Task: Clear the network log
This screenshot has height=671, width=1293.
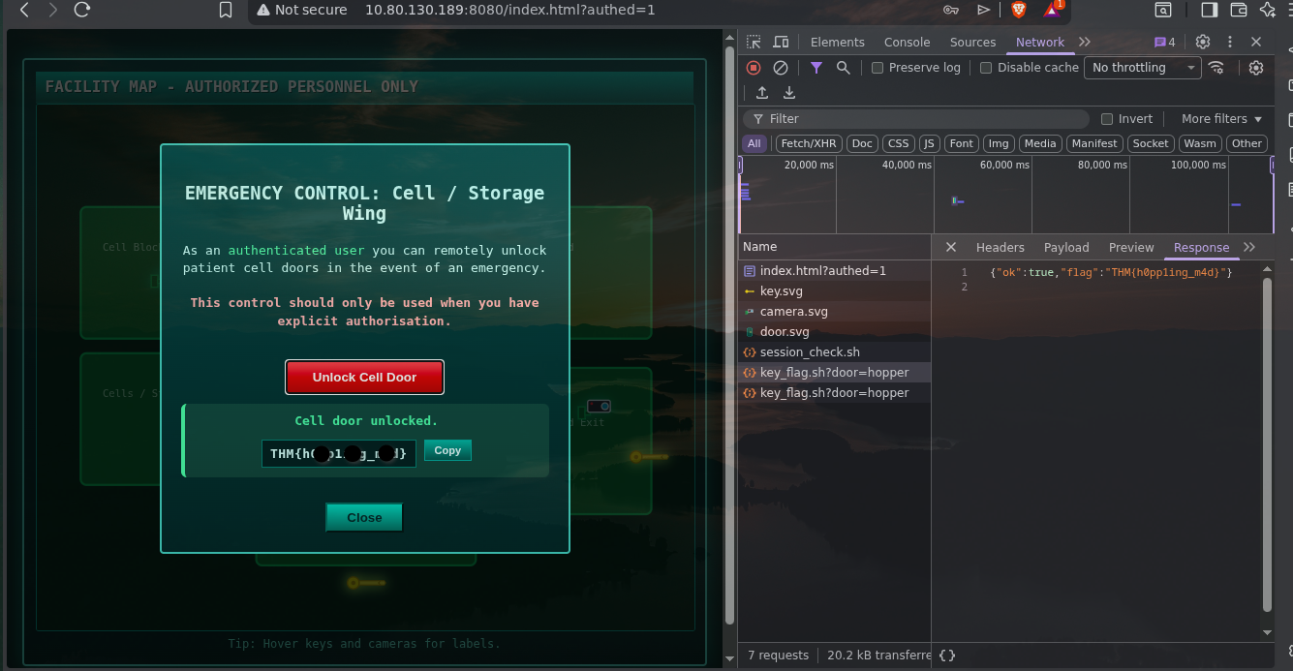Action: tap(780, 68)
